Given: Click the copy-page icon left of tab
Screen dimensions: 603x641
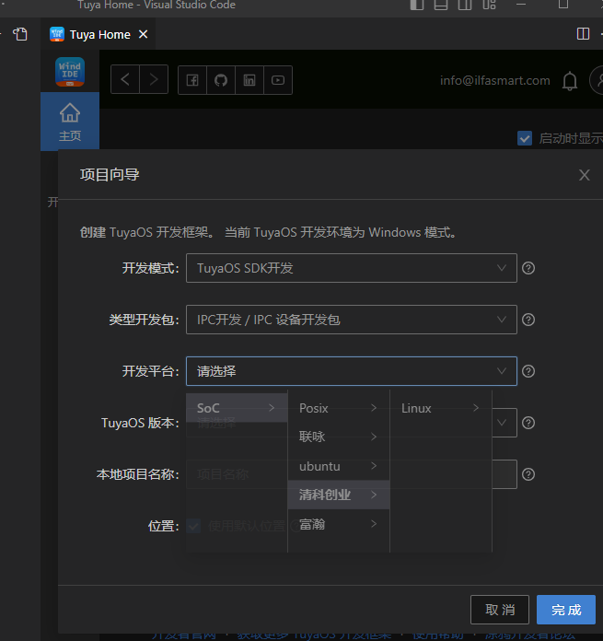Looking at the screenshot, I should click(19, 34).
